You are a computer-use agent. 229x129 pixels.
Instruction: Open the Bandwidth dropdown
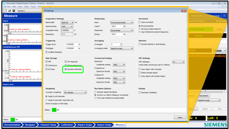click(72, 22)
